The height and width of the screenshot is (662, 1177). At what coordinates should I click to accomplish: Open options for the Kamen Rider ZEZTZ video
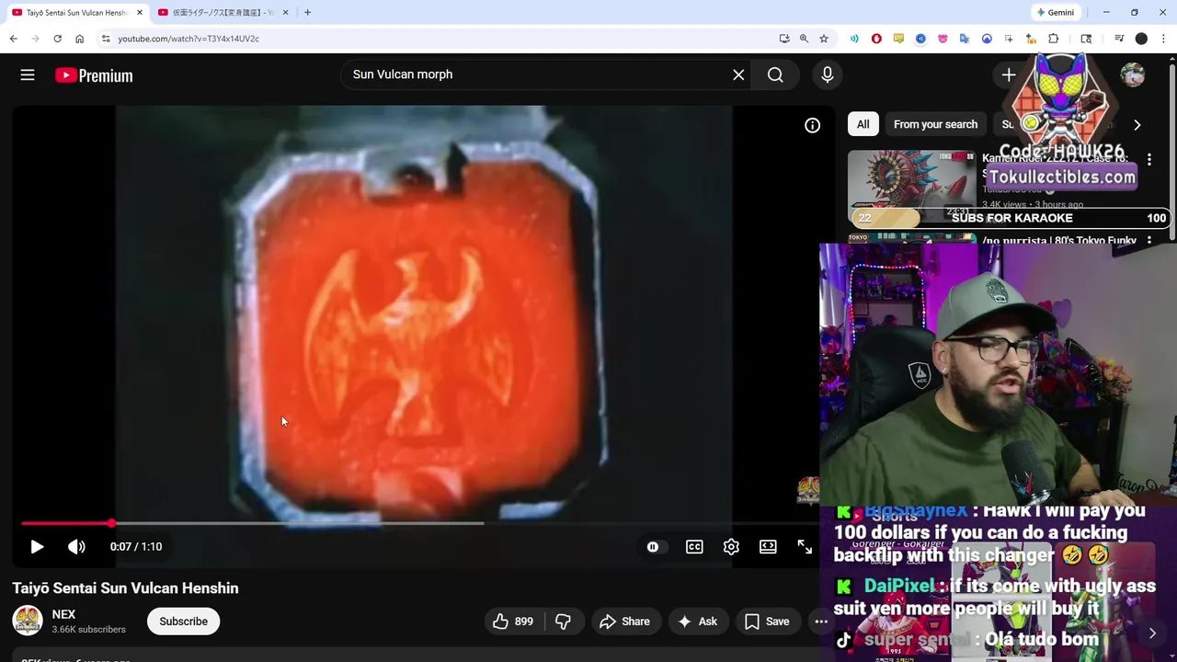pyautogui.click(x=1148, y=159)
